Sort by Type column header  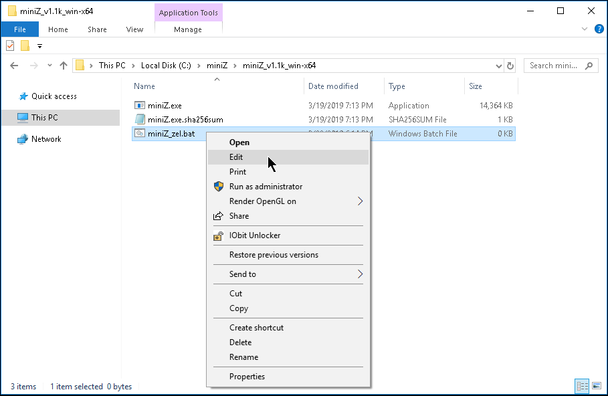pyautogui.click(x=397, y=86)
